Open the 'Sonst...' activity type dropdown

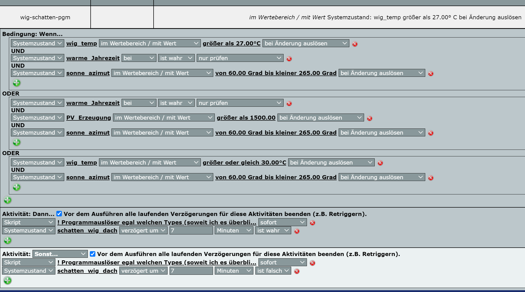60,254
